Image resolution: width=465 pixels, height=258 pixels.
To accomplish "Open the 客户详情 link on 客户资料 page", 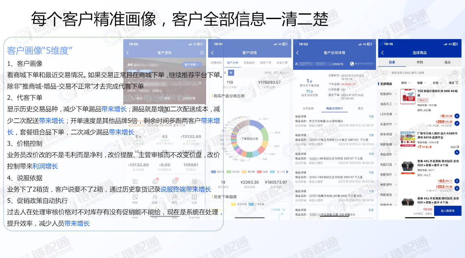I will click(191, 64).
